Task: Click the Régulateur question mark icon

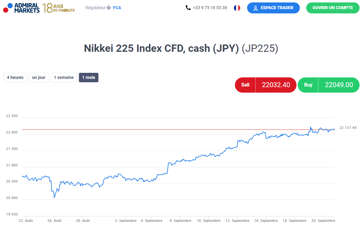Action: (109, 8)
